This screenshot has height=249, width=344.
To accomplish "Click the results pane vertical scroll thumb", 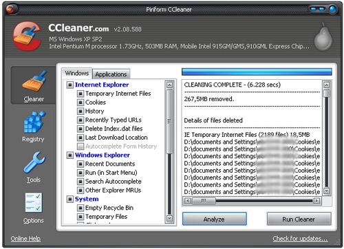I will point(327,93).
